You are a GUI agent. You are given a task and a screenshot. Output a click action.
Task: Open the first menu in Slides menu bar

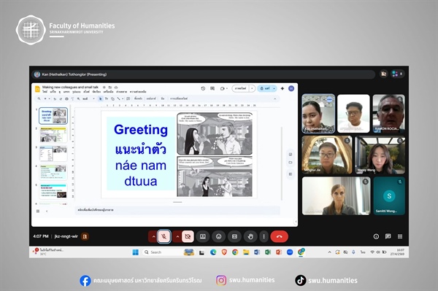pyautogui.click(x=45, y=91)
